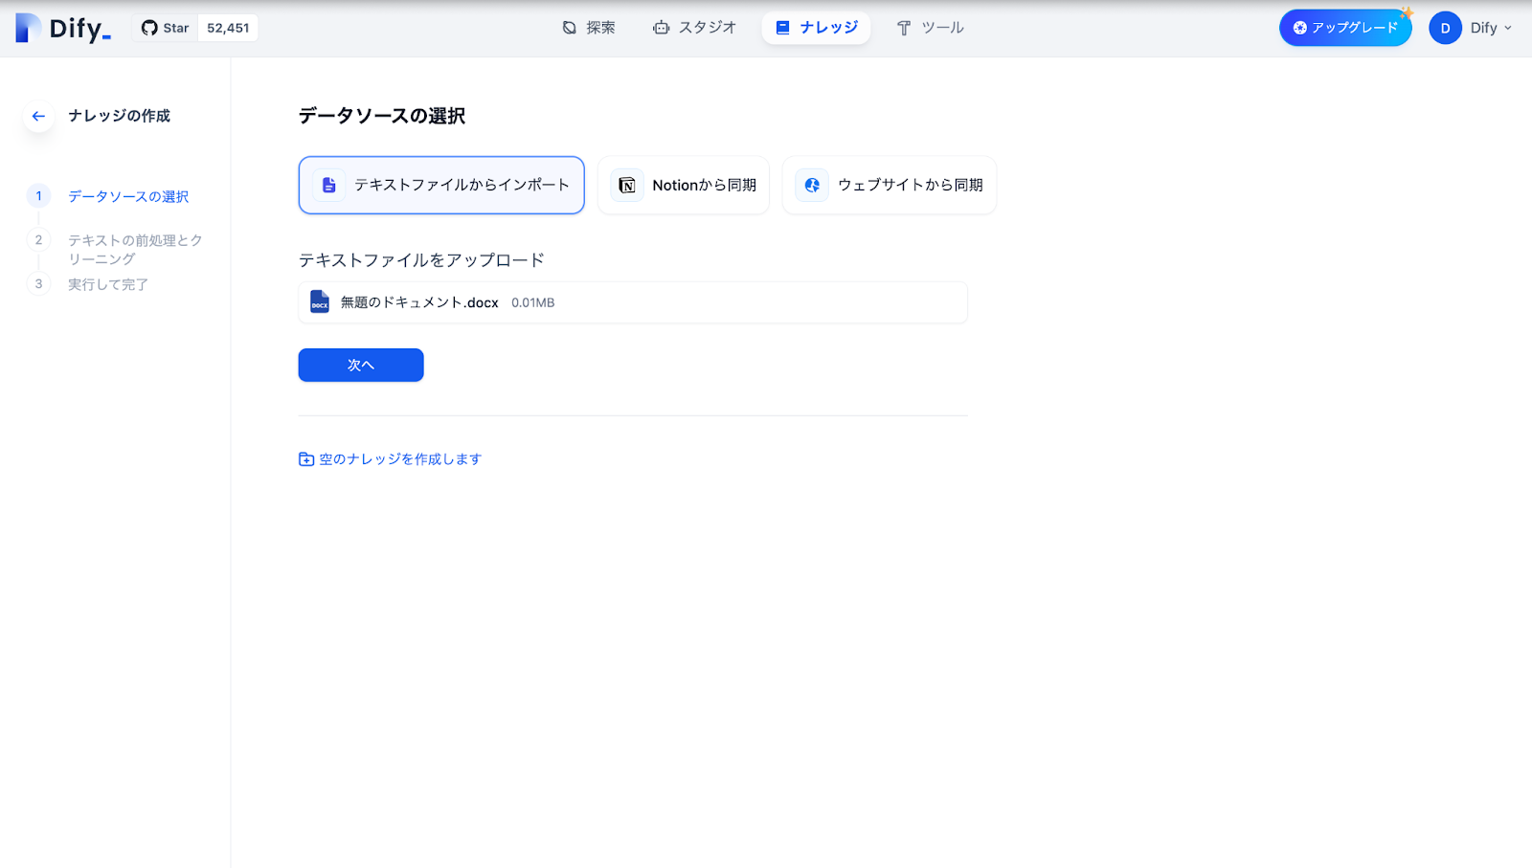Screen dimensions: 1532x868
Task: Click the text file import icon
Action: pyautogui.click(x=327, y=185)
